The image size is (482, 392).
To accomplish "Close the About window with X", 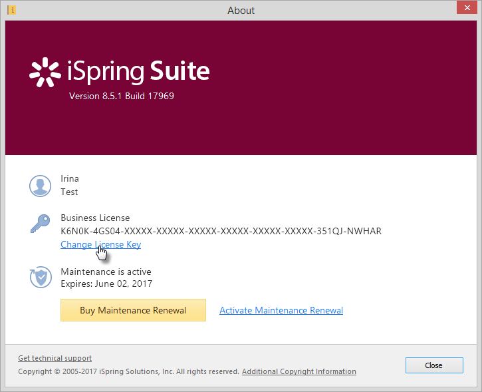I will tap(467, 8).
